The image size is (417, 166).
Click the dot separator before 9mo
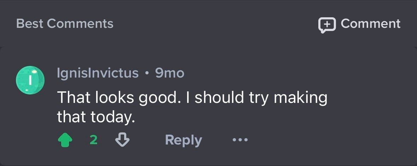[x=147, y=73]
